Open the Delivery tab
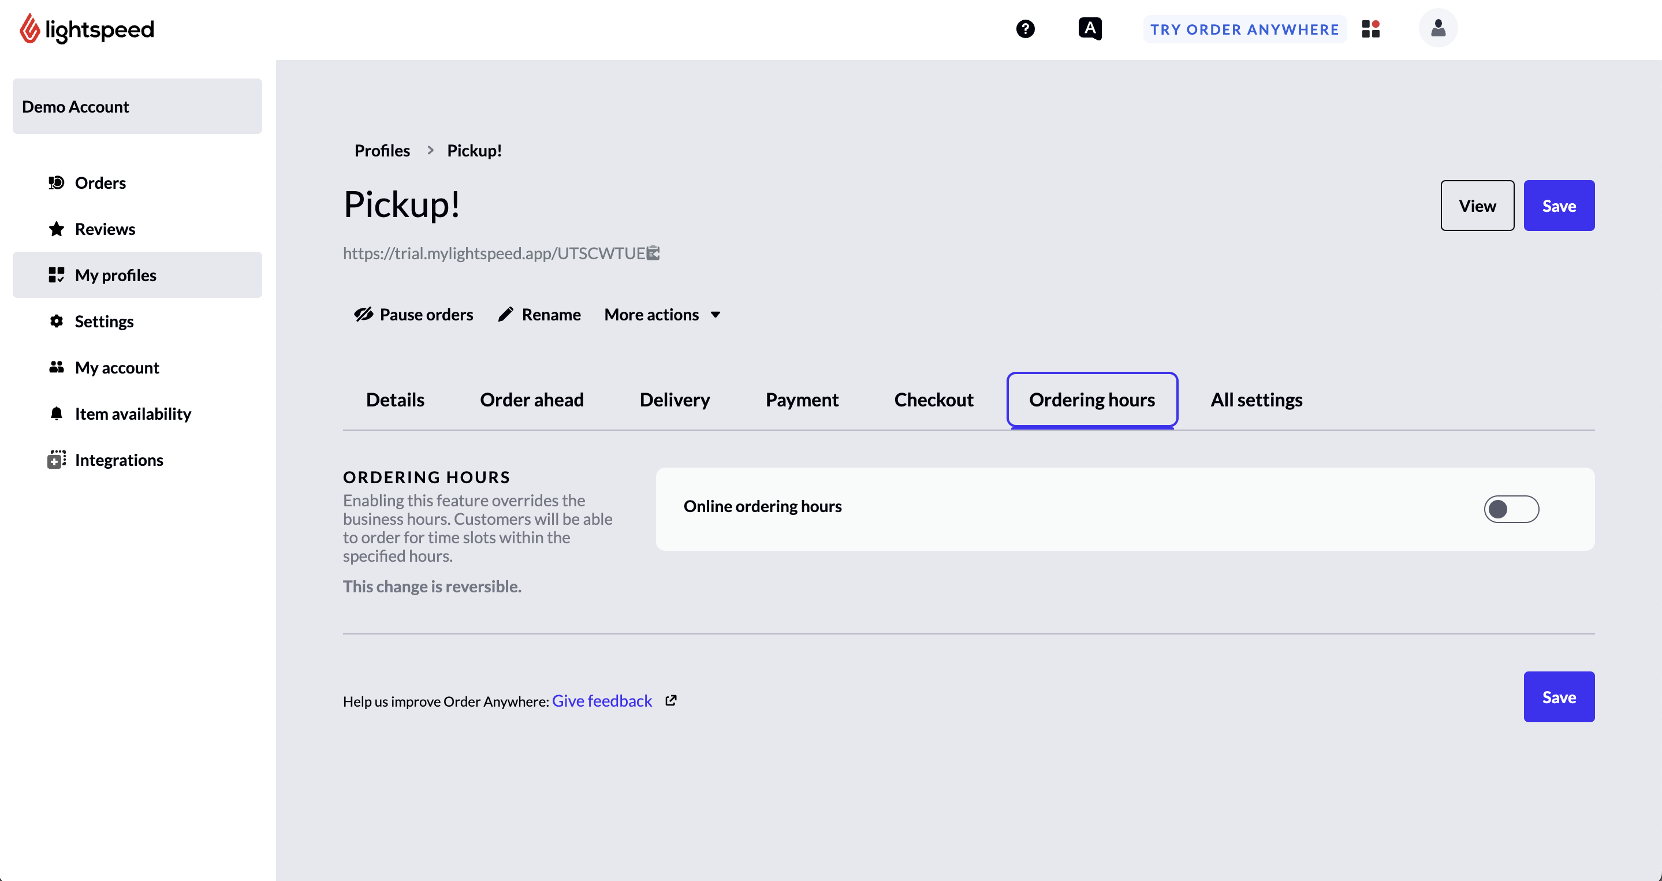 (675, 400)
